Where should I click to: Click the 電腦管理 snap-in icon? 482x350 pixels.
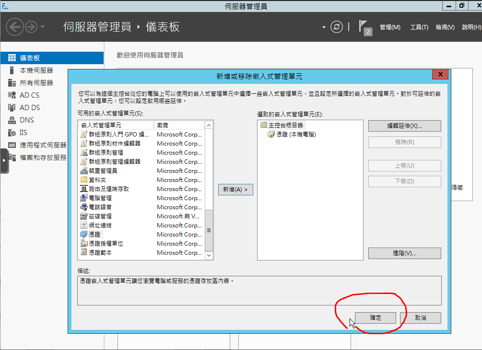83,198
